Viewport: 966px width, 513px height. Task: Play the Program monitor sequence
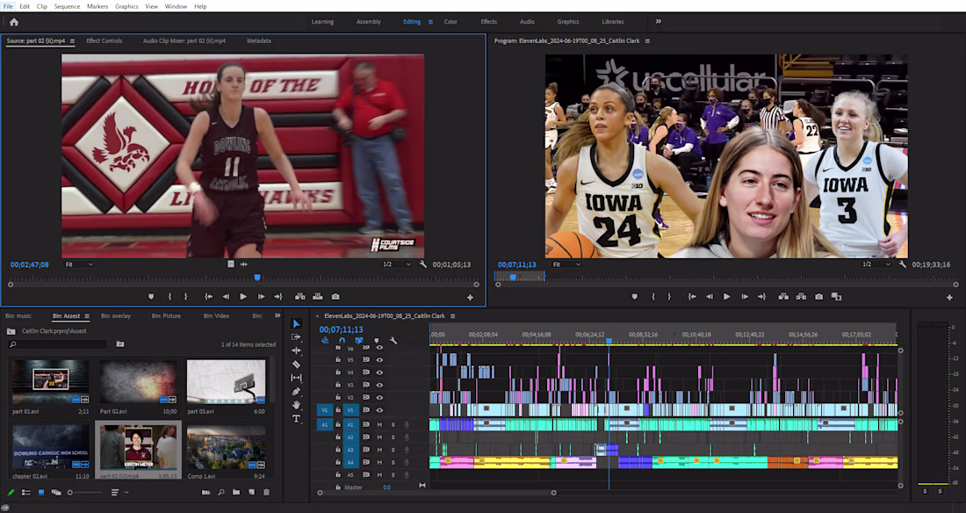[x=726, y=297]
